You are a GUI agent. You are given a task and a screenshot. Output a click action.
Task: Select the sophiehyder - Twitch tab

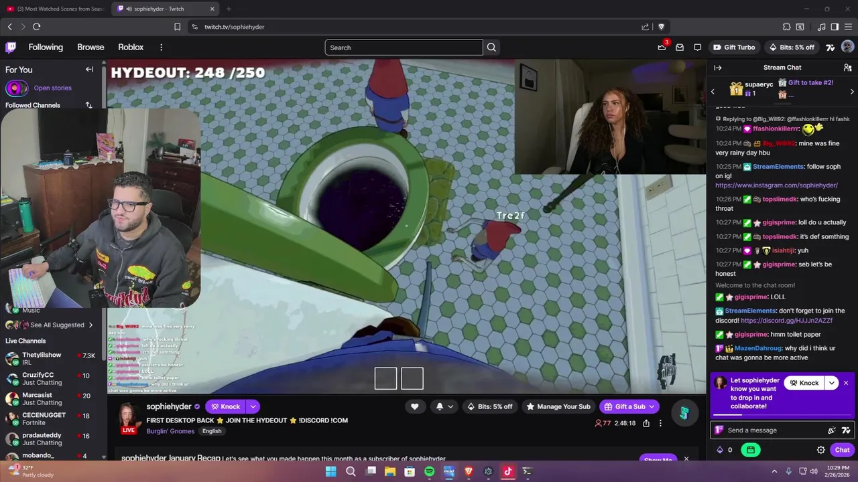[166, 9]
